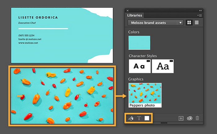217x134 pixels.
Task: Click the Colors section heading
Action: [134, 32]
